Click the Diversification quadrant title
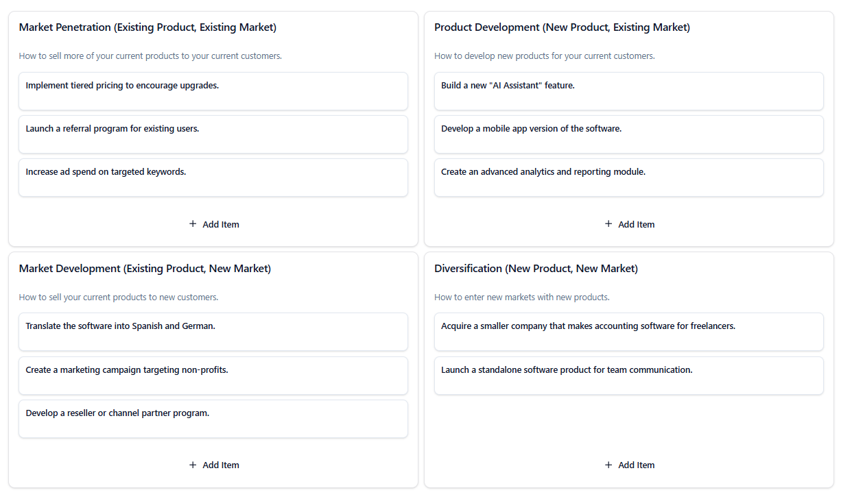841x499 pixels. 536,269
